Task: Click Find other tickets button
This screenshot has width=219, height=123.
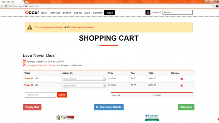Action: (109, 107)
